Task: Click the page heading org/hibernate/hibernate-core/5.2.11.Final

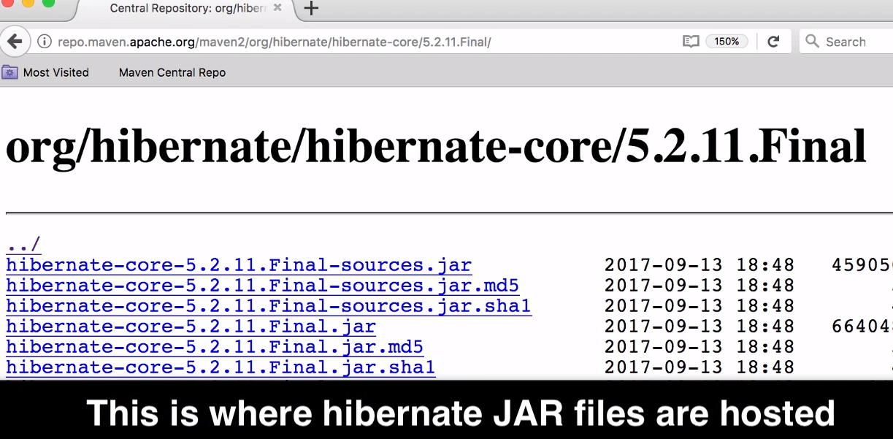Action: [436, 146]
